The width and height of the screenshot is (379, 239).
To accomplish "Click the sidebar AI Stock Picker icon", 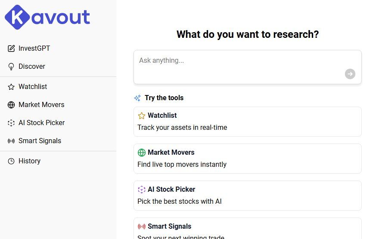I will [x=11, y=123].
